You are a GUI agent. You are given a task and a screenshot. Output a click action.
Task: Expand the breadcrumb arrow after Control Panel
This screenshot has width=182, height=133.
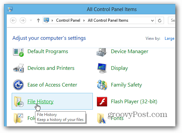click(84, 21)
